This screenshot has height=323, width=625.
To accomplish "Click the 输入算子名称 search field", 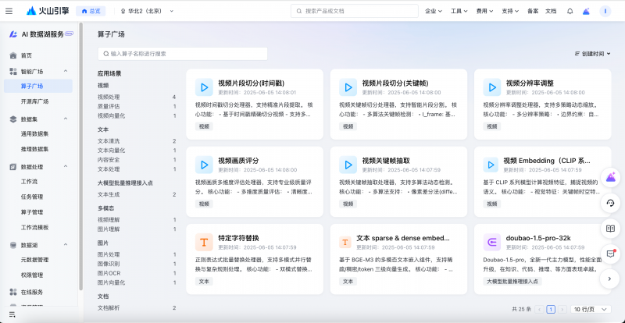I will coord(184,54).
